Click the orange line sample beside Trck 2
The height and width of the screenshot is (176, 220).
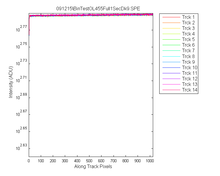[171, 23]
